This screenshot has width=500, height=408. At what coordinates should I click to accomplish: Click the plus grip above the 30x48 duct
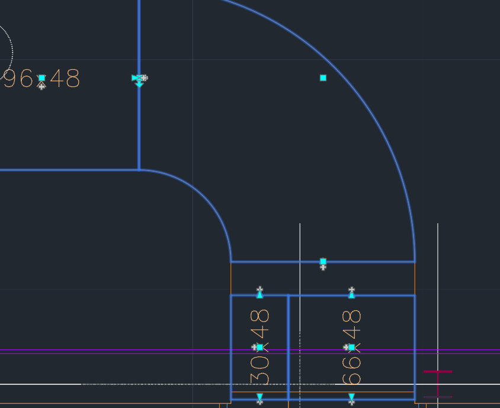point(260,289)
